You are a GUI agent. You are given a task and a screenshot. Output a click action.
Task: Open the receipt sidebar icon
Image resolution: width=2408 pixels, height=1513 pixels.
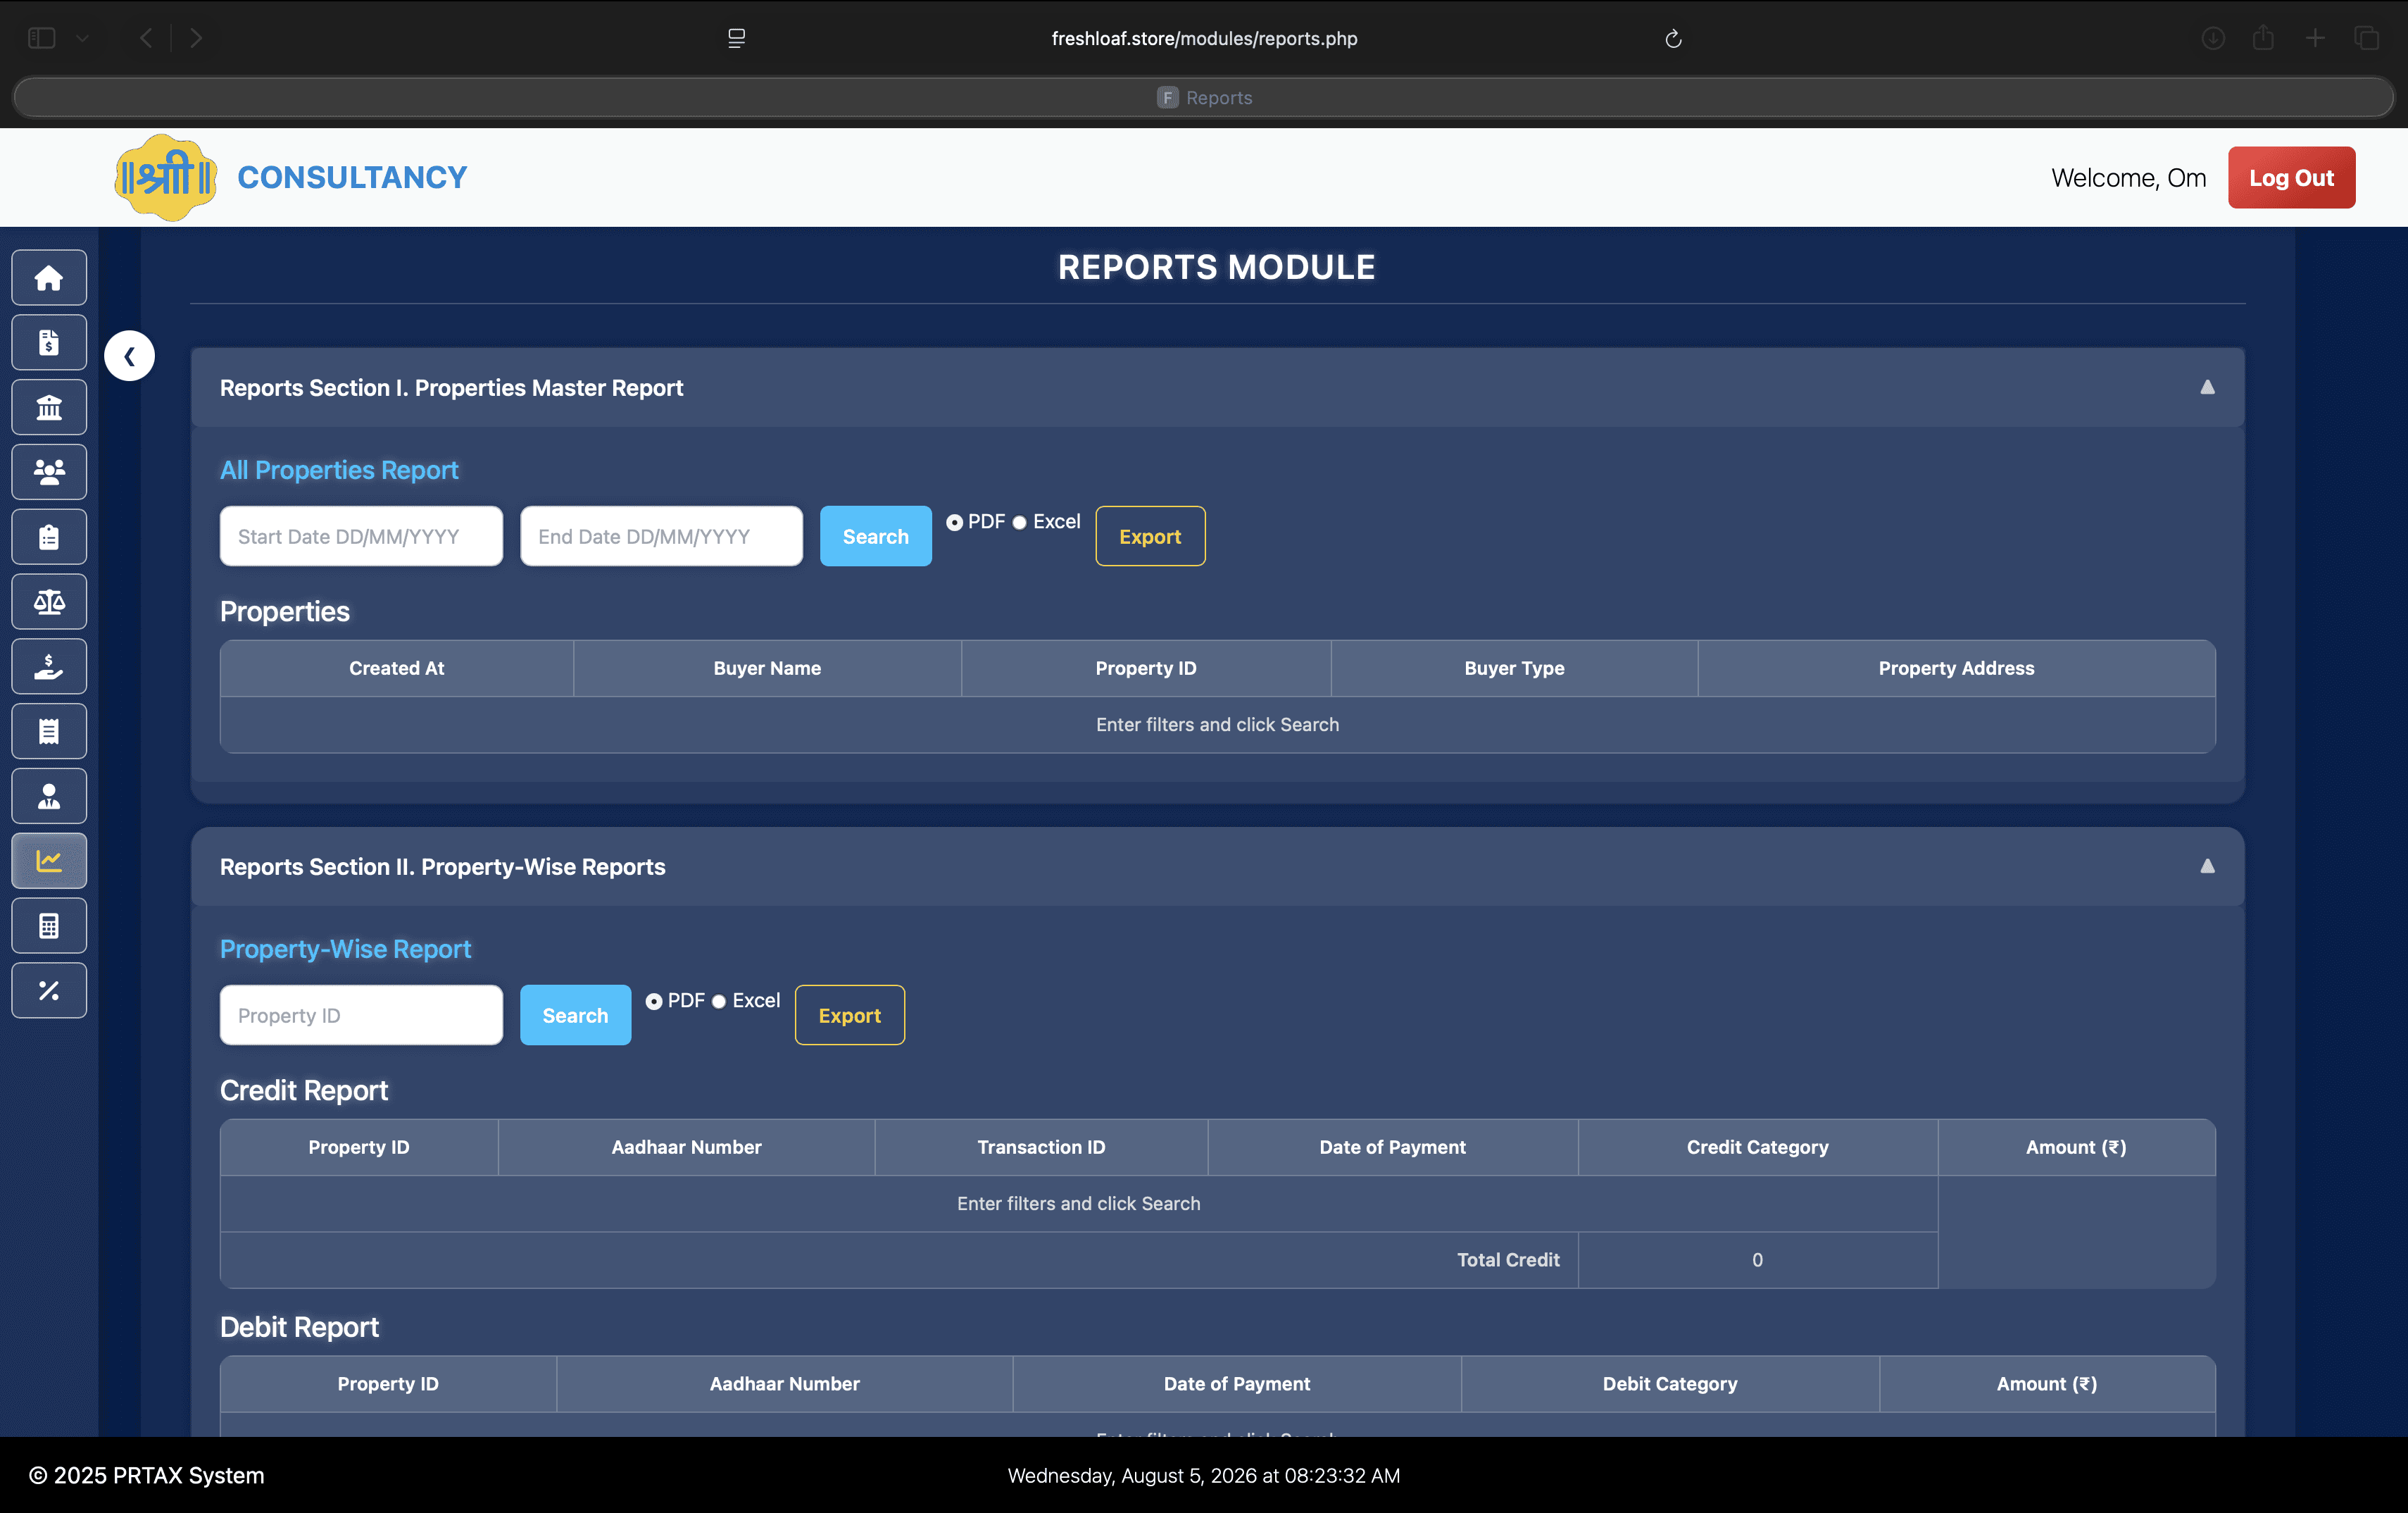(49, 731)
